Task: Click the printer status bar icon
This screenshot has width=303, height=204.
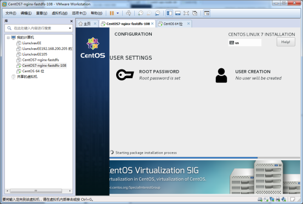Action: click(278, 199)
